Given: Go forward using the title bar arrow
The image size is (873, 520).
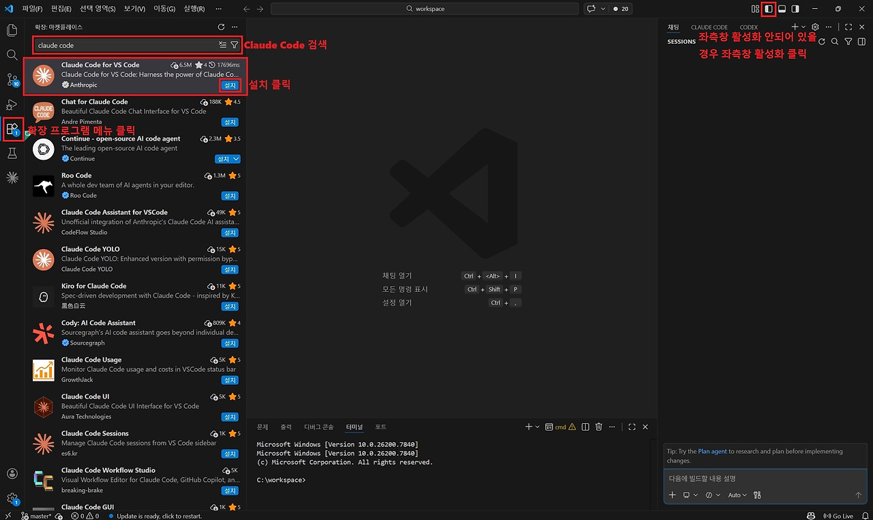Looking at the screenshot, I should (260, 9).
